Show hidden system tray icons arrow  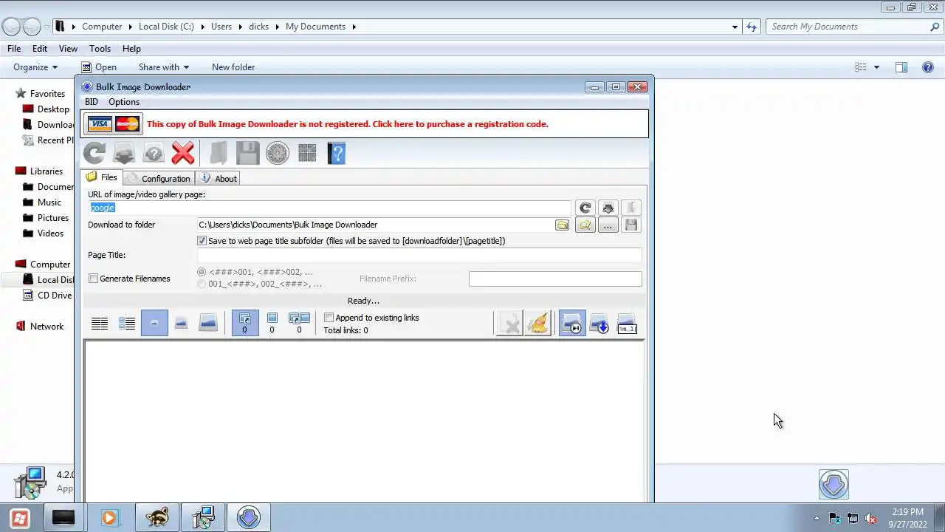817,518
